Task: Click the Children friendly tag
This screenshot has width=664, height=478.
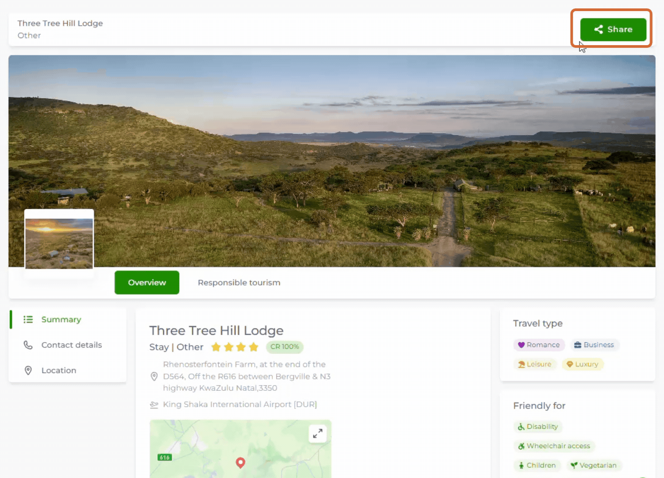Action: point(537,466)
